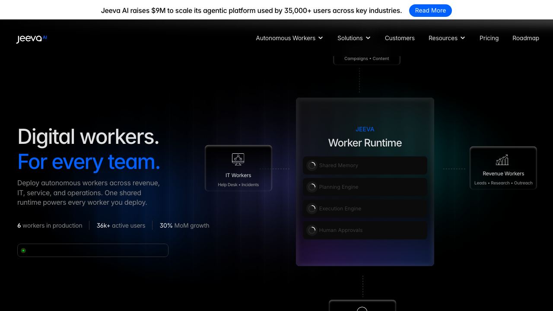553x311 pixels.
Task: Click the "36k+ active users" stat
Action: [x=121, y=225]
